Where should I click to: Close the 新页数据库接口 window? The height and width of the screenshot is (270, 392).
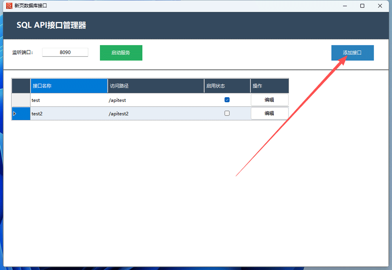380,6
